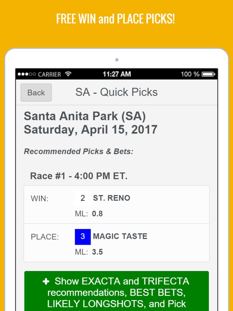Click the WIN: row label

(x=39, y=199)
